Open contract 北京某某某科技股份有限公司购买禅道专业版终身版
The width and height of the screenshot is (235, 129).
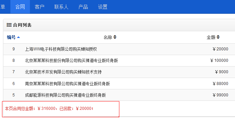click(71, 60)
